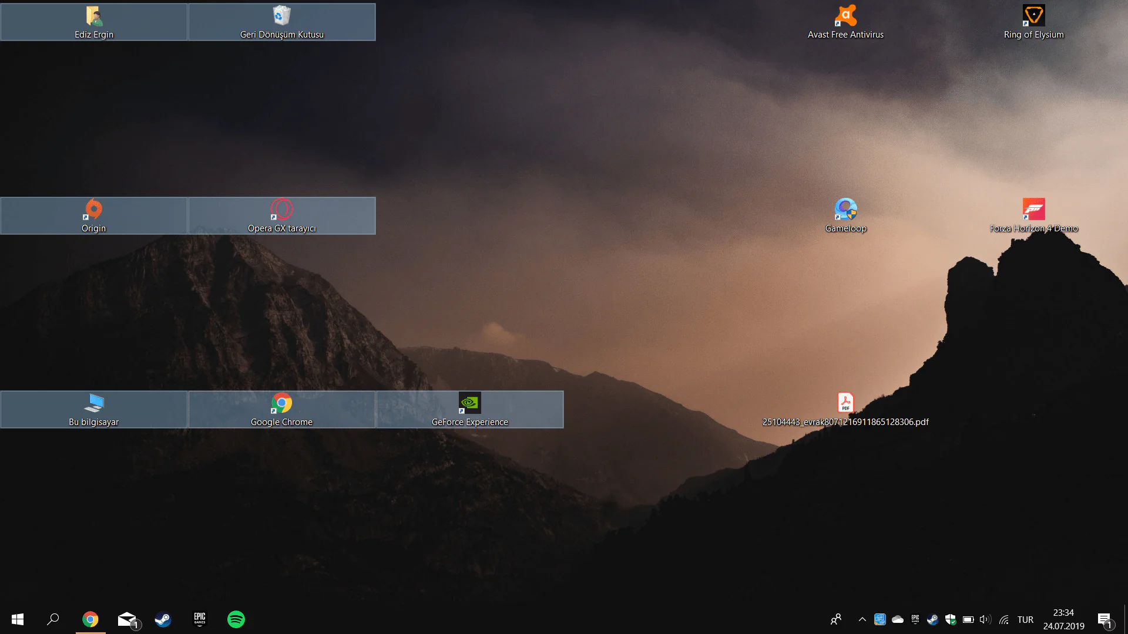
Task: Select the Gameloop desktop icon
Action: tap(845, 215)
